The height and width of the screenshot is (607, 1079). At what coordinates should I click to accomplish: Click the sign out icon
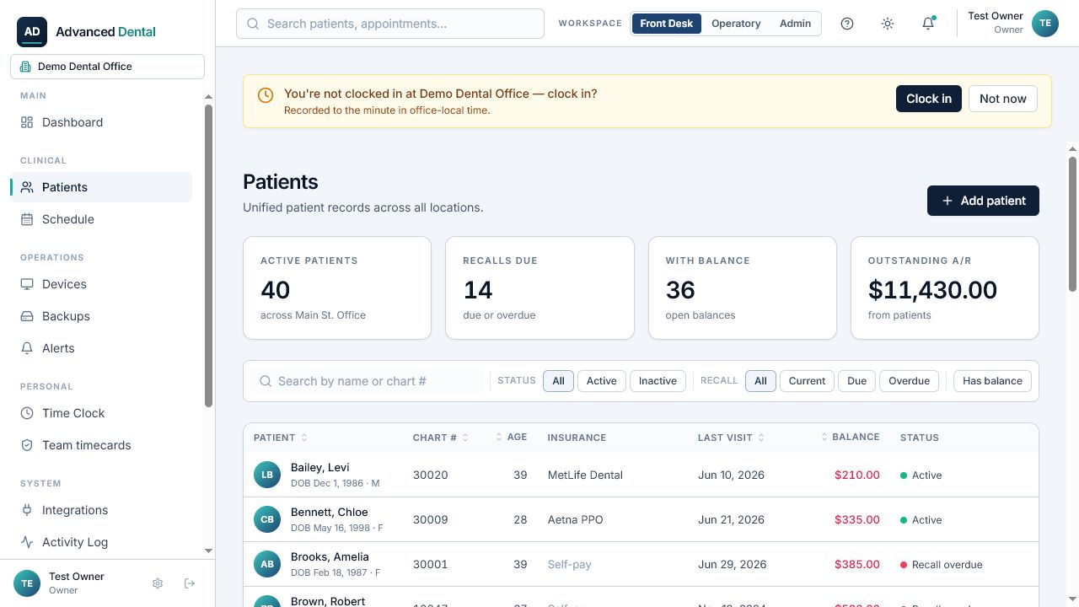(x=190, y=583)
